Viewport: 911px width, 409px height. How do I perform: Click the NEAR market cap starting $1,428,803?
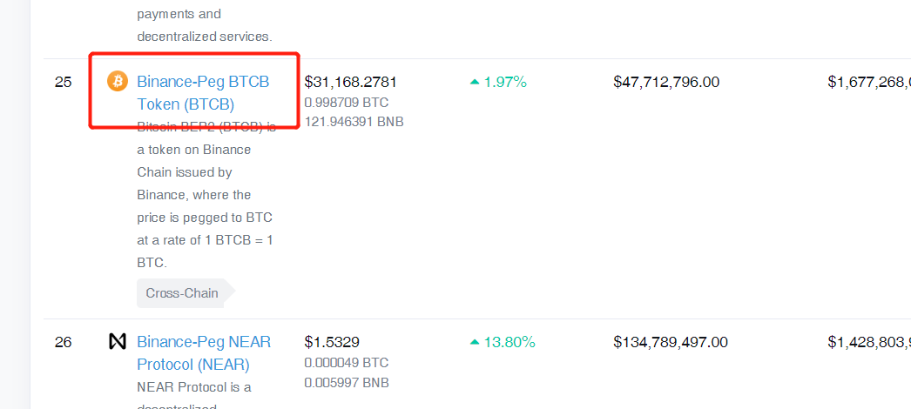868,342
